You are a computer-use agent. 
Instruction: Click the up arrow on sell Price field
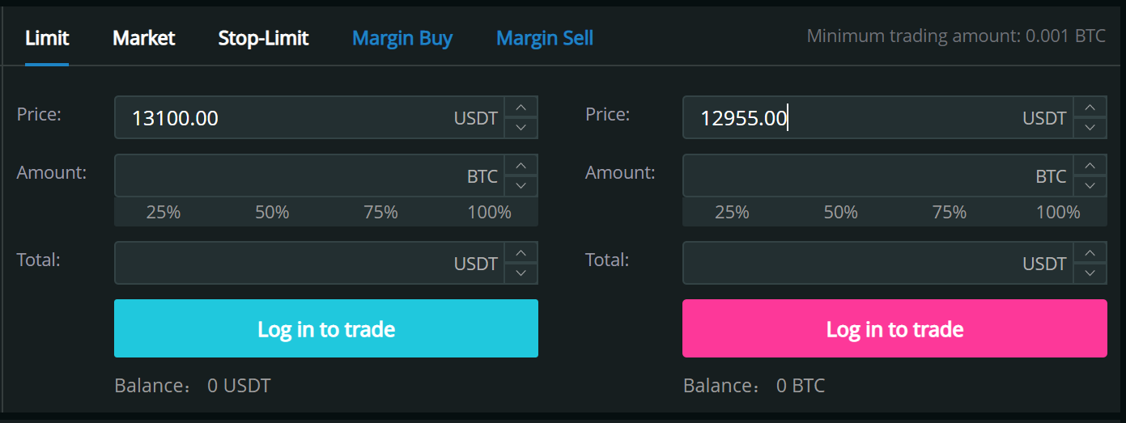(1090, 108)
